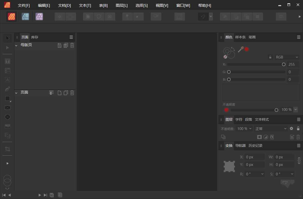Toggle aspect ratio link in Transform panel
The image size is (303, 199).
click(299, 161)
